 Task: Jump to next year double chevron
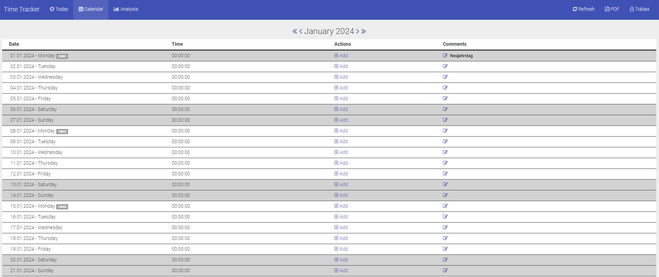pyautogui.click(x=363, y=31)
